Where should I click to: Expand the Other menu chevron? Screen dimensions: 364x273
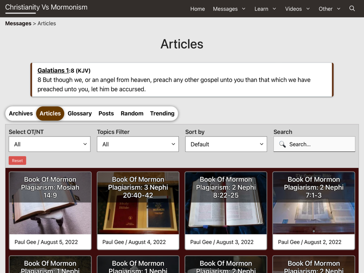click(339, 9)
